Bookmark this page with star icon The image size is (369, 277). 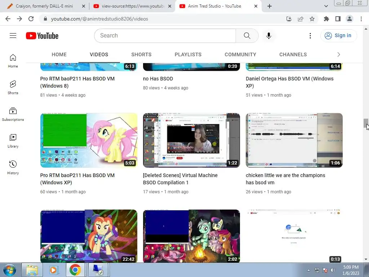[312, 19]
